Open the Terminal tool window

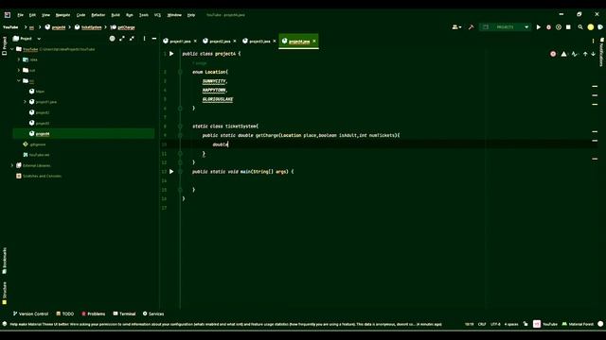click(x=124, y=314)
